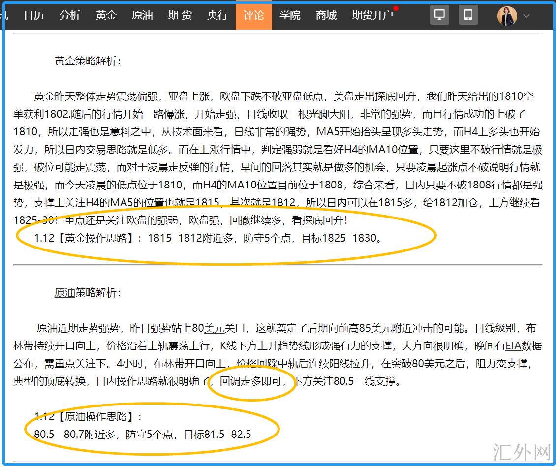Viewport: 556px width, 467px height.
Task: Navigate to the 学院 page
Action: tap(290, 15)
